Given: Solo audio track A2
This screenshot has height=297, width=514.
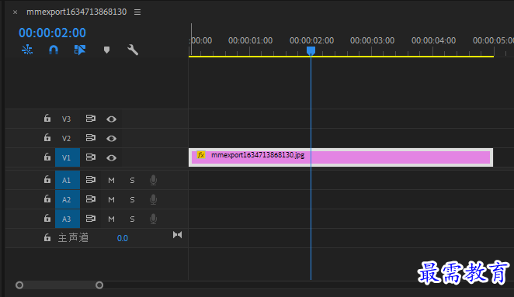Looking at the screenshot, I should pos(132,199).
